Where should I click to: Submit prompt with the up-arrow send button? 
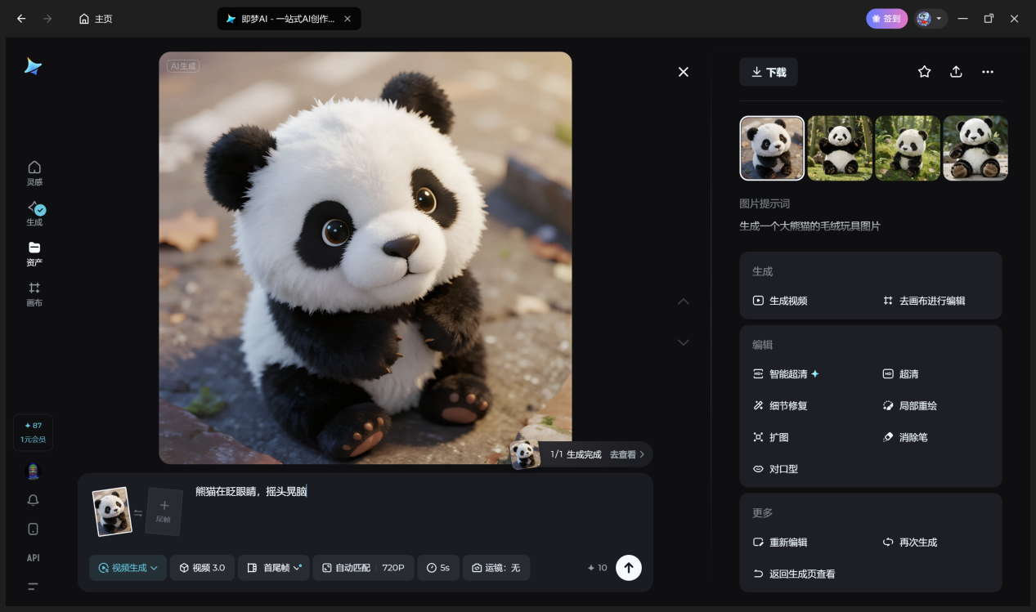tap(628, 567)
